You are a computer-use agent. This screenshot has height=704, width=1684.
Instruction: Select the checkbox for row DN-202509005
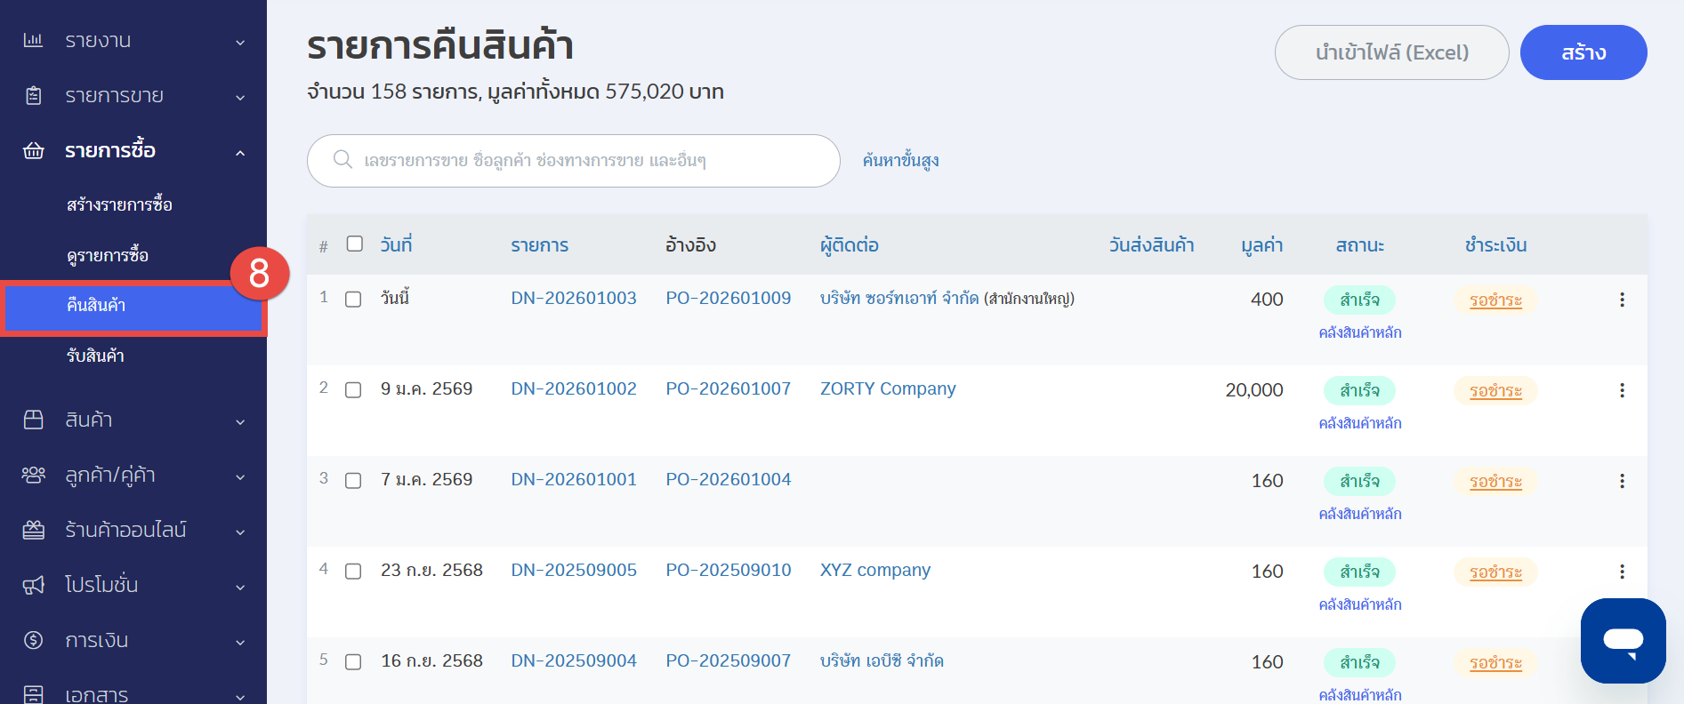point(353,572)
